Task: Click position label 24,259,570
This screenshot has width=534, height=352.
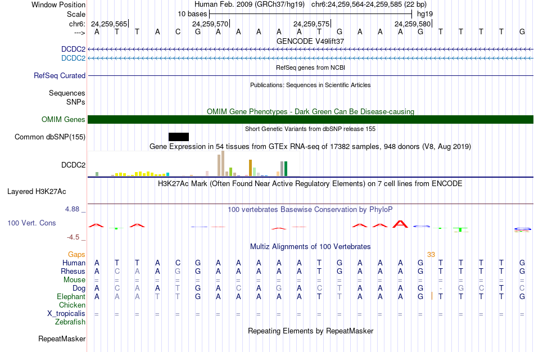Action: 210,24
